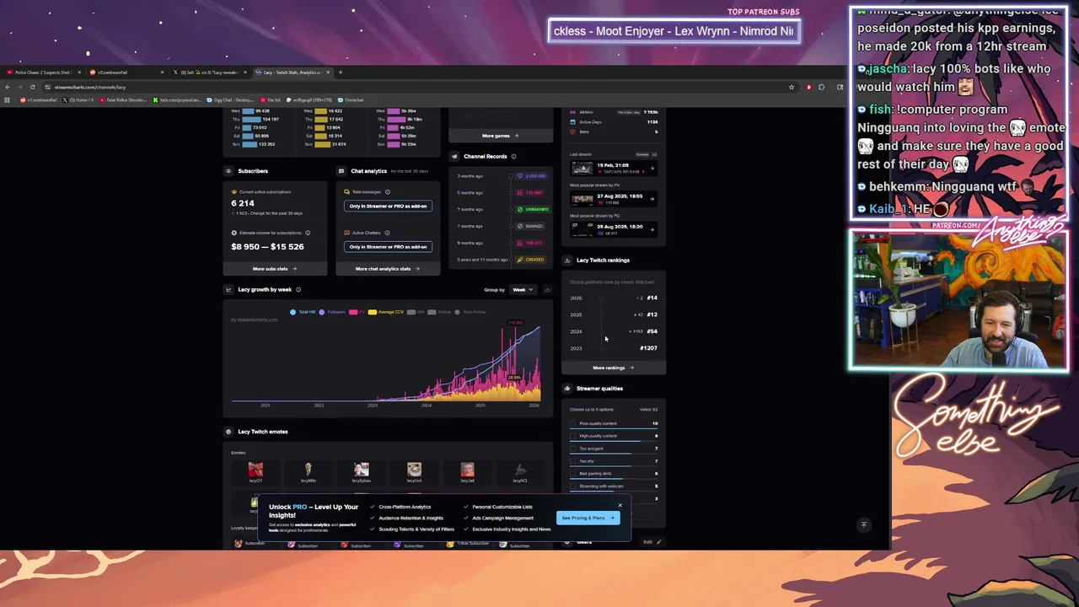
Task: Click the webcam video overlay of the streamer
Action: 959,301
